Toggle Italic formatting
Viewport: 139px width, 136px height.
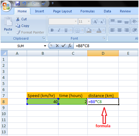click(59, 30)
